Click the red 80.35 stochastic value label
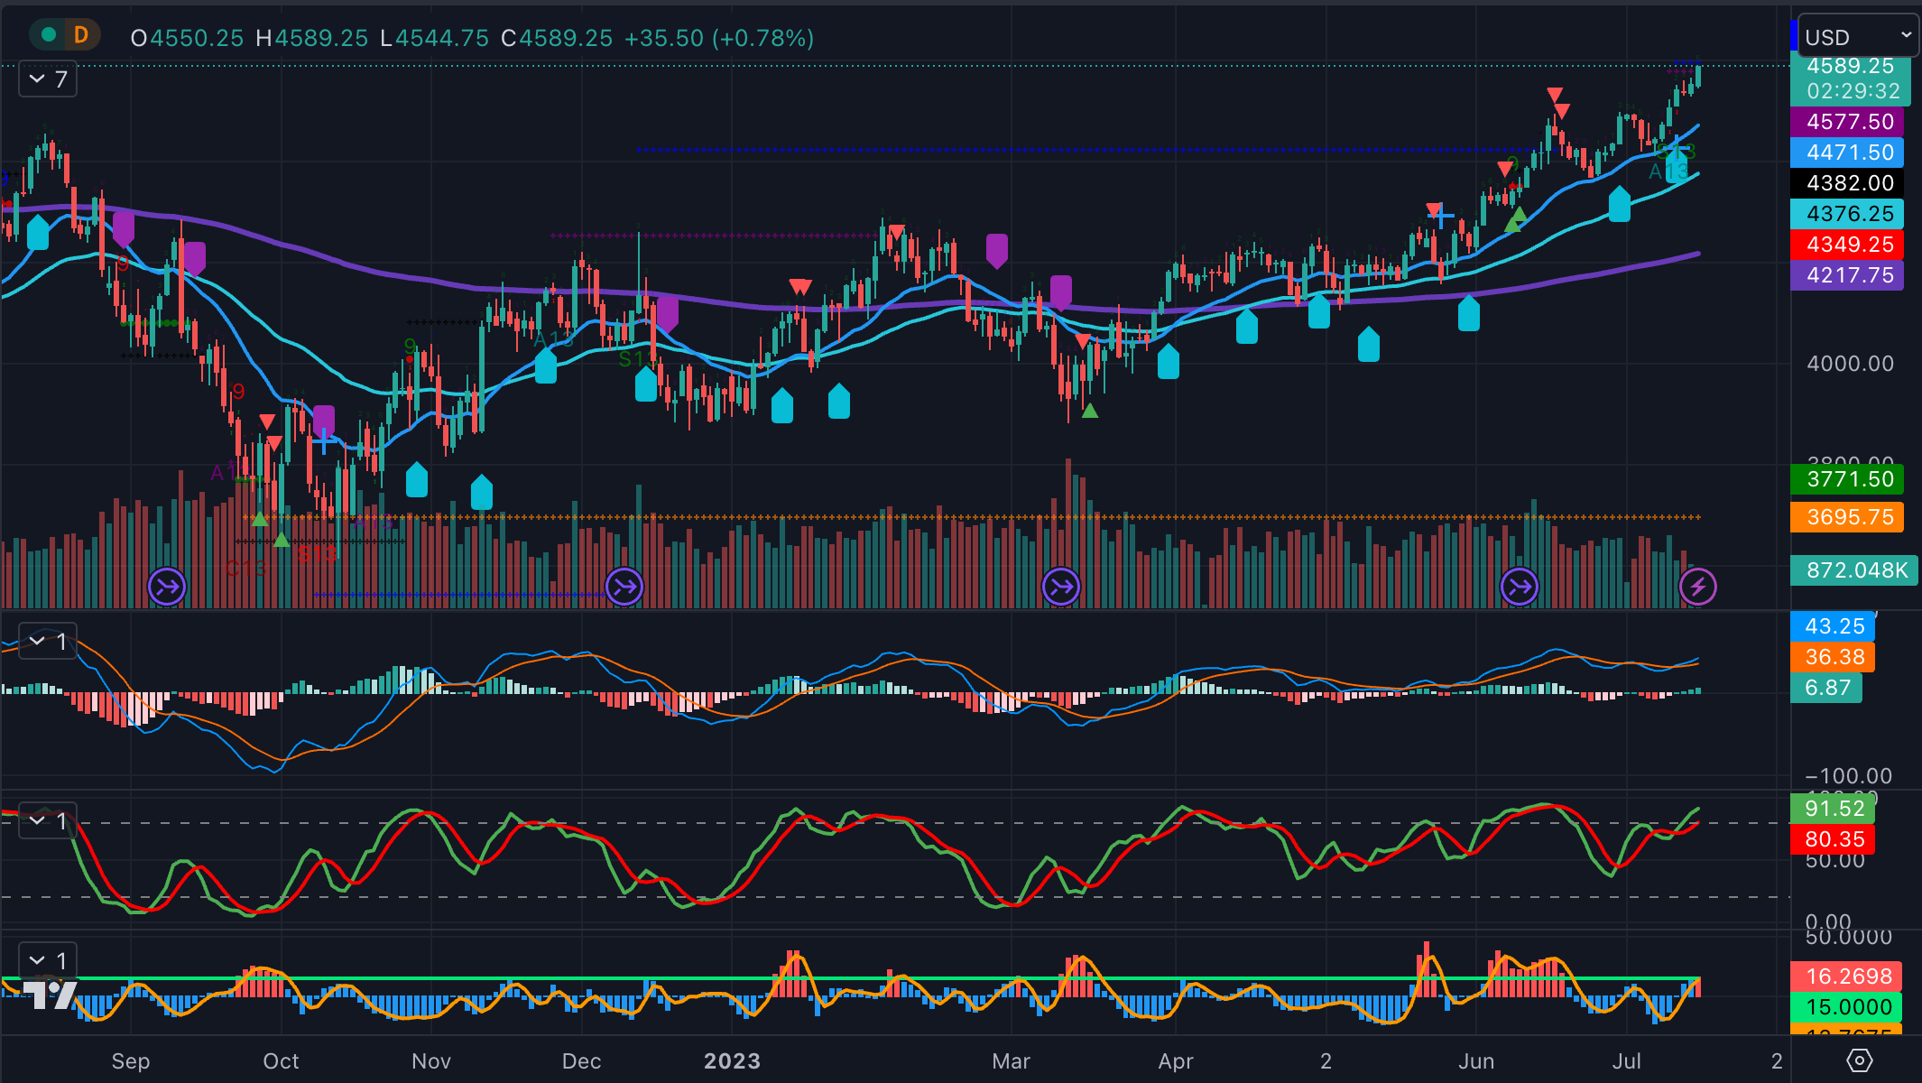This screenshot has height=1083, width=1922. [x=1834, y=839]
